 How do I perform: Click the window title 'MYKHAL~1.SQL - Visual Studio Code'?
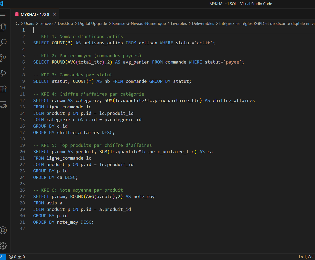[x=241, y=4]
